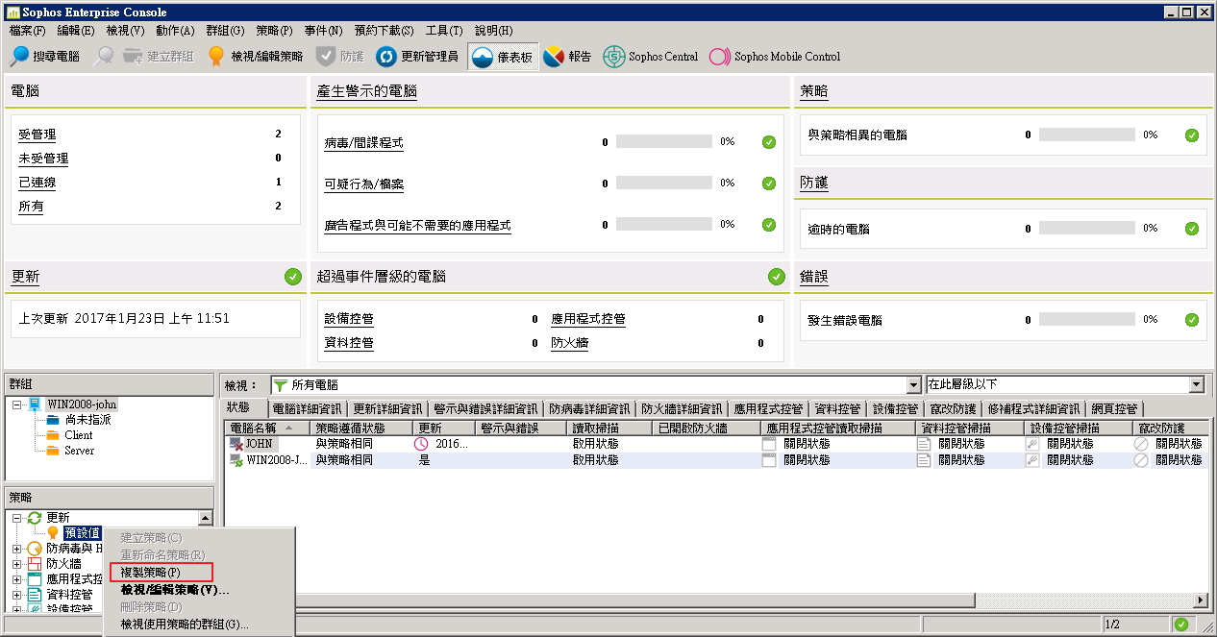Screen dimensions: 1217x637
Task: Click the 1/2 count in the status bar
Action: coord(1112,625)
